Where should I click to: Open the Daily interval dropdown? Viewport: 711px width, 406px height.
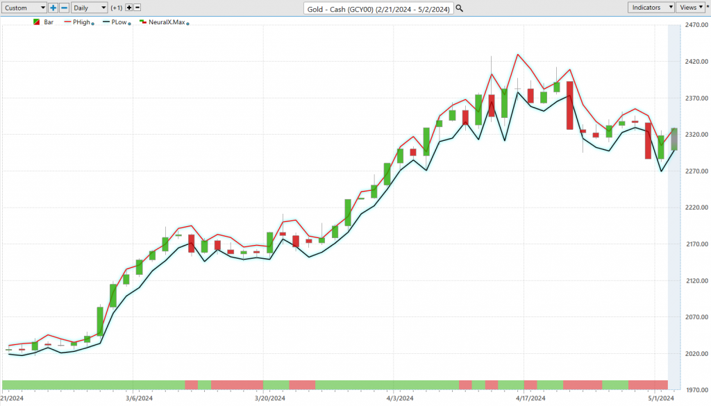89,8
